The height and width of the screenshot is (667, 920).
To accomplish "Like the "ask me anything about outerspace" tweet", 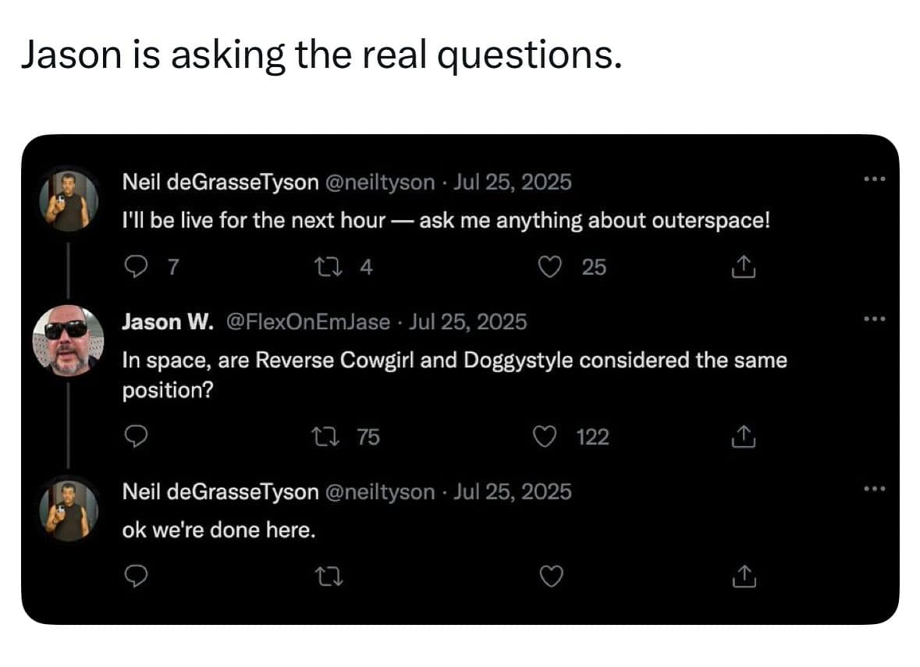I will click(552, 268).
